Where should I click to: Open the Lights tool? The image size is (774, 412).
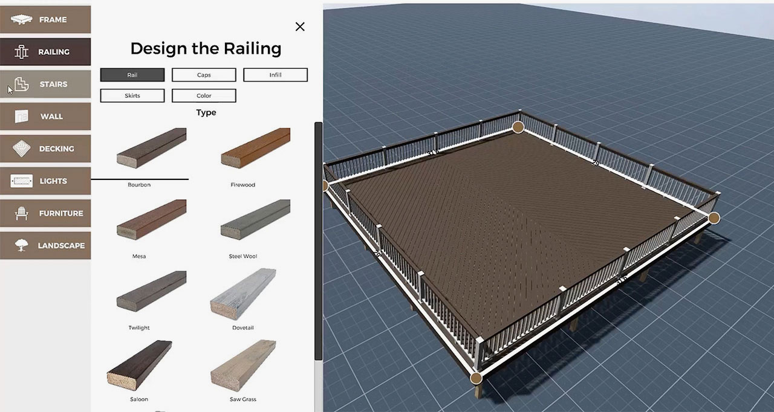(x=45, y=181)
